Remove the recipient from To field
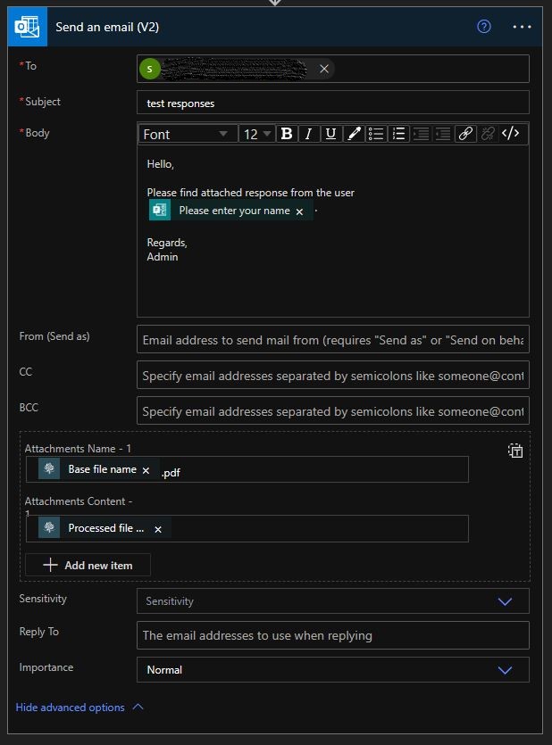The height and width of the screenshot is (745, 552). tap(324, 69)
